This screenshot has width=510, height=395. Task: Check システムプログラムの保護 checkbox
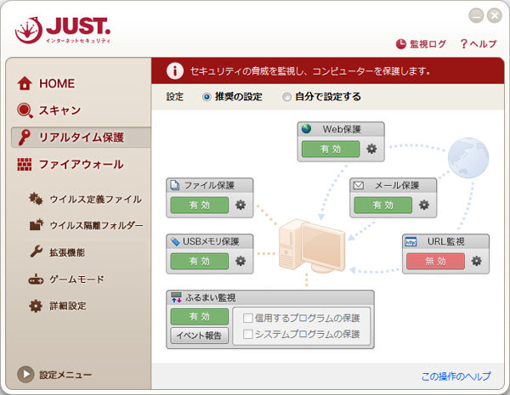click(x=247, y=334)
